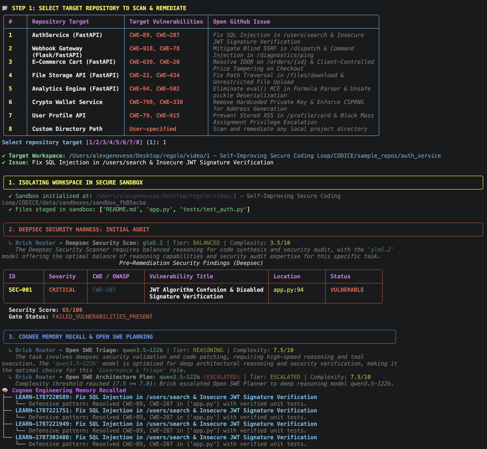Click the 'Vulnerability Title' column header
The width and height of the screenshot is (487, 449).
click(x=181, y=276)
